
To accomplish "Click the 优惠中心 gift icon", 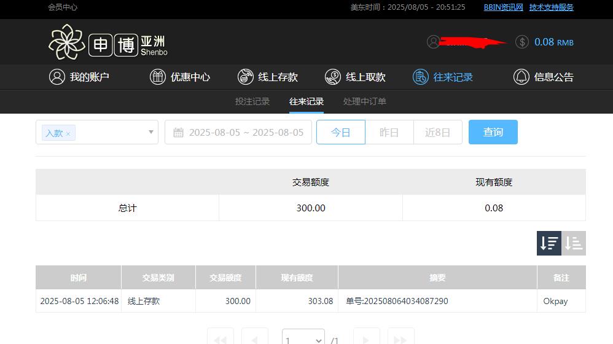I will [158, 77].
